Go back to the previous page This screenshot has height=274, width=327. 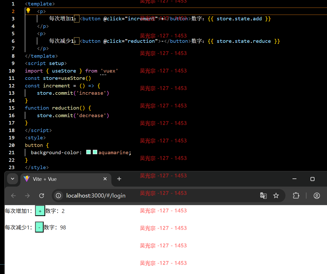click(14, 195)
